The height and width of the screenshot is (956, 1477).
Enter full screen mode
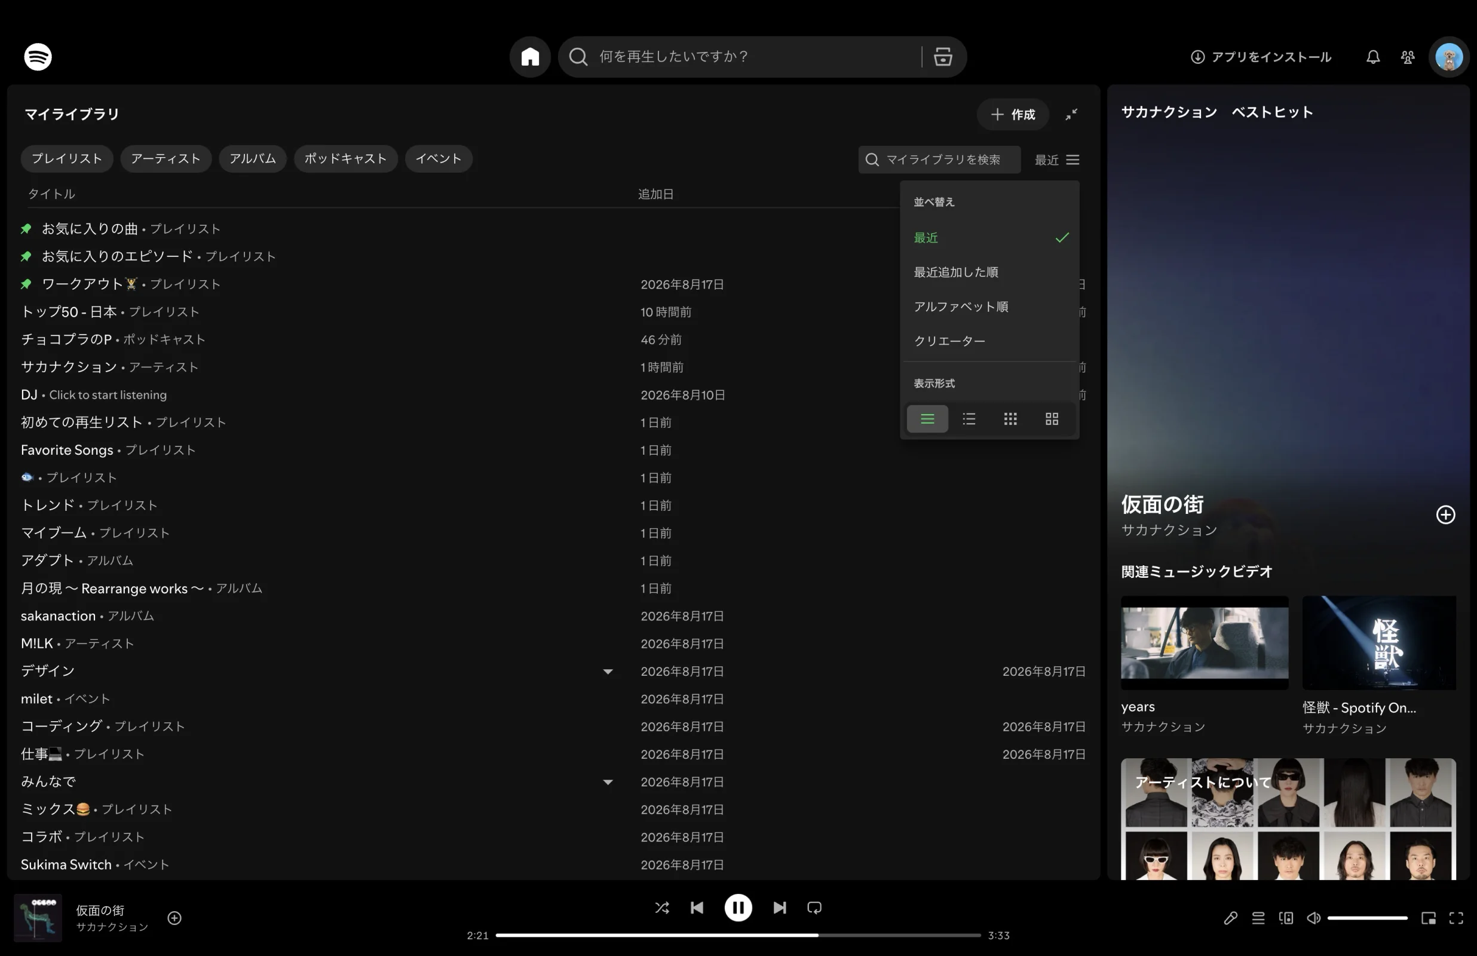(x=1456, y=918)
